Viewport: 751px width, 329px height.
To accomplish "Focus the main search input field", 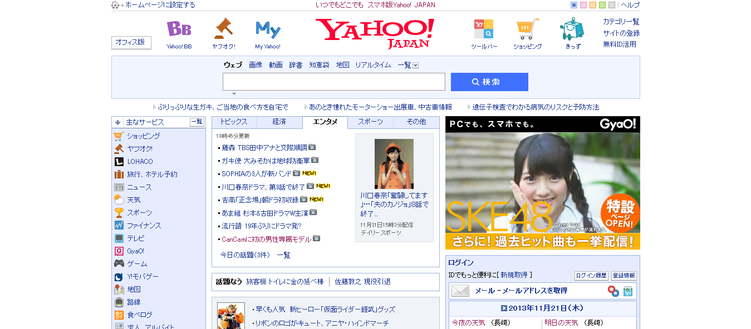I will 334,82.
